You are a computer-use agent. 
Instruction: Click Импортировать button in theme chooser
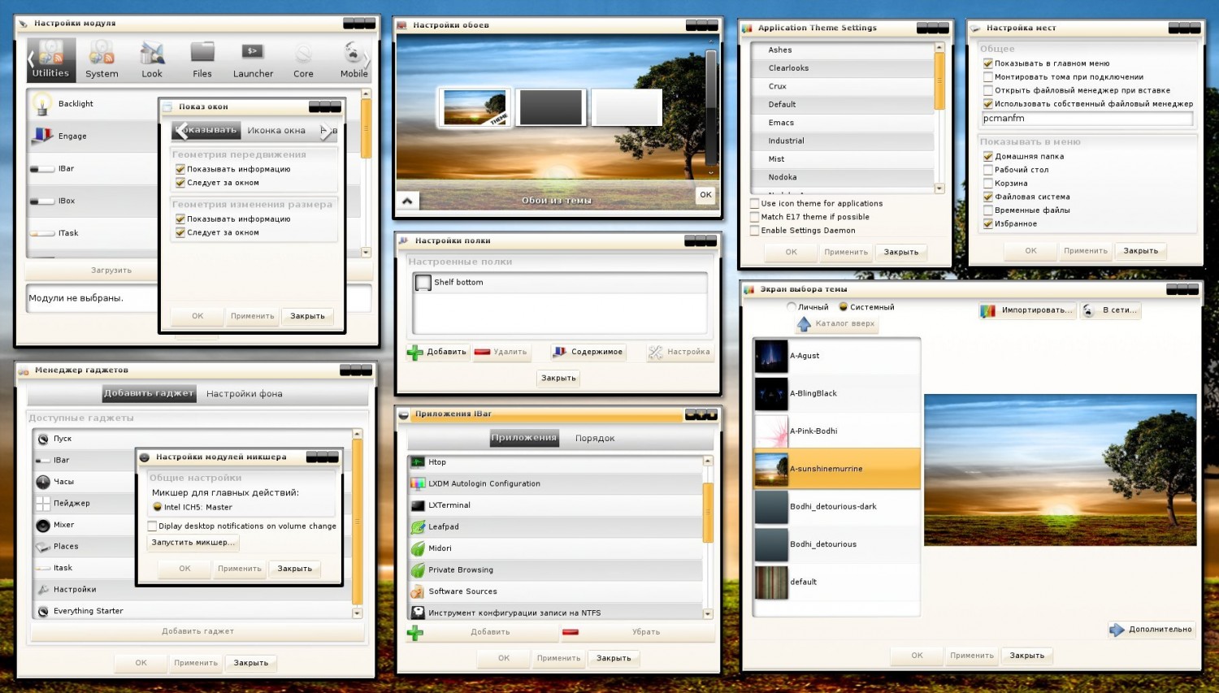pos(1027,310)
